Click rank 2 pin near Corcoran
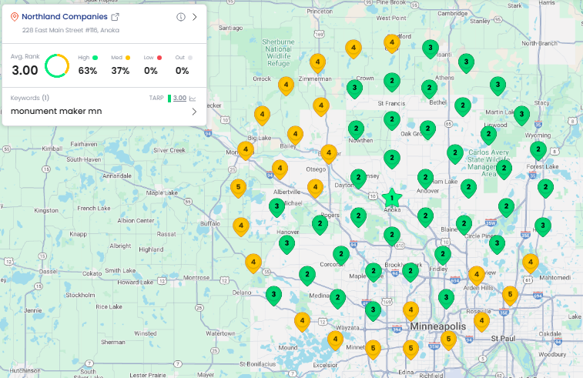This screenshot has width=583, height=378. [x=340, y=254]
